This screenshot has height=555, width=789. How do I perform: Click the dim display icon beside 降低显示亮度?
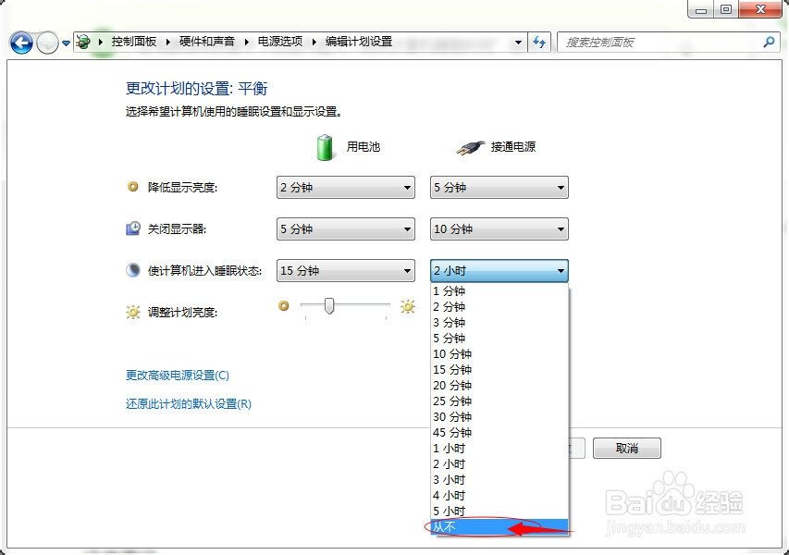pos(132,186)
